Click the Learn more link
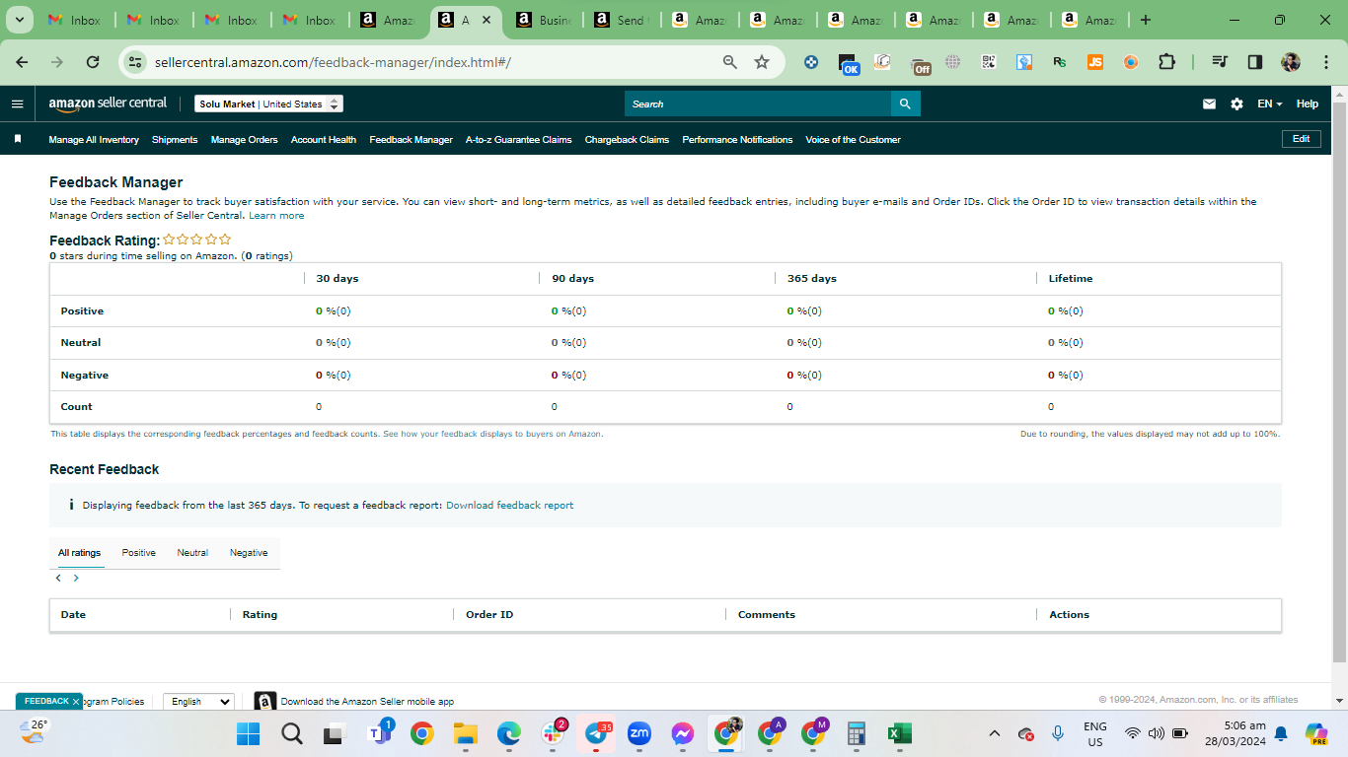 [x=276, y=216]
